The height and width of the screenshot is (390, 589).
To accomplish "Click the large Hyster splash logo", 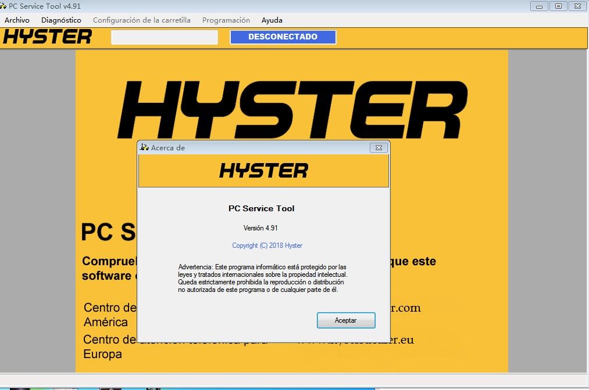I will [x=292, y=110].
